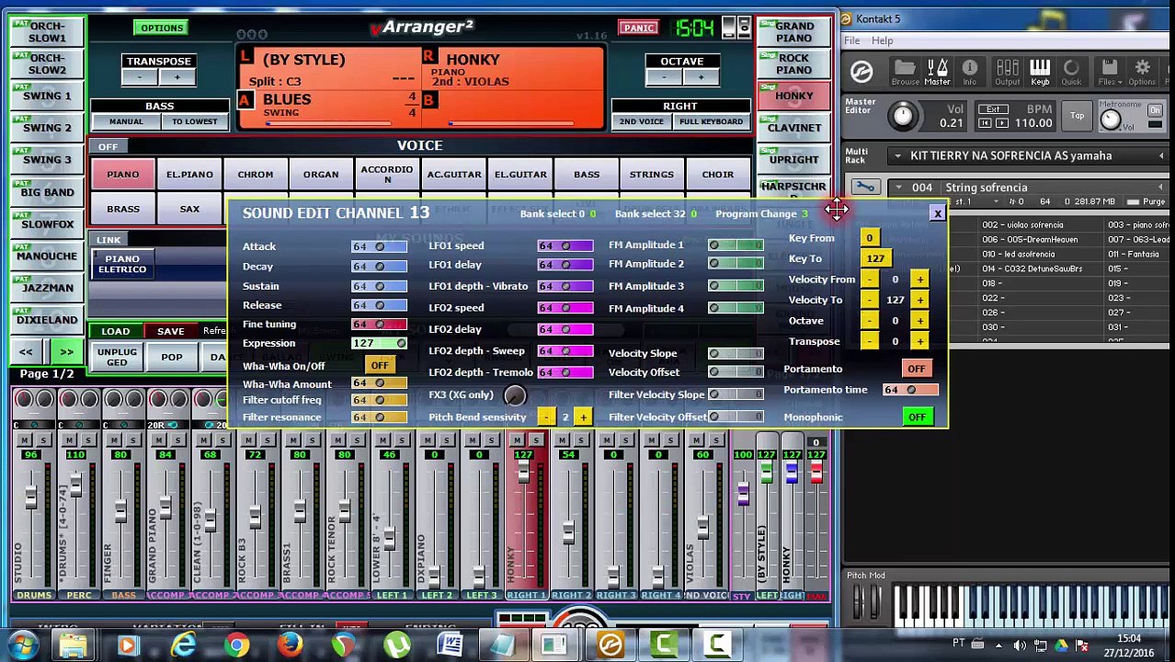Open the wrench instrument edit icon

point(864,187)
